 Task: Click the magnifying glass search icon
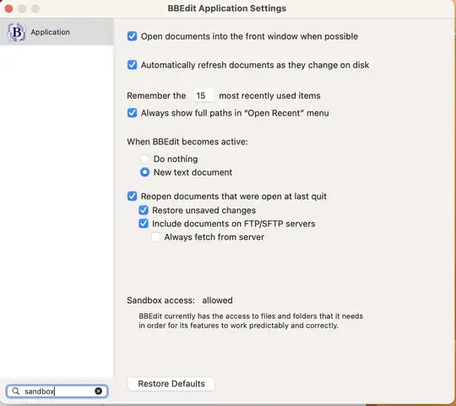pyautogui.click(x=16, y=391)
